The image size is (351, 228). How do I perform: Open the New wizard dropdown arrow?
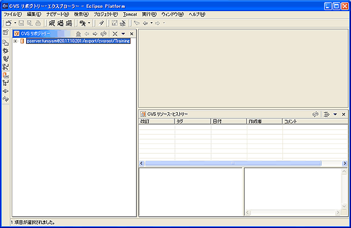click(14, 23)
